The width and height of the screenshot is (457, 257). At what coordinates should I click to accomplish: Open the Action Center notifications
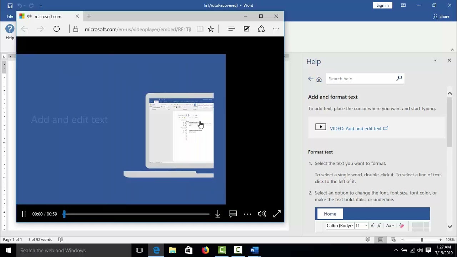click(x=428, y=250)
